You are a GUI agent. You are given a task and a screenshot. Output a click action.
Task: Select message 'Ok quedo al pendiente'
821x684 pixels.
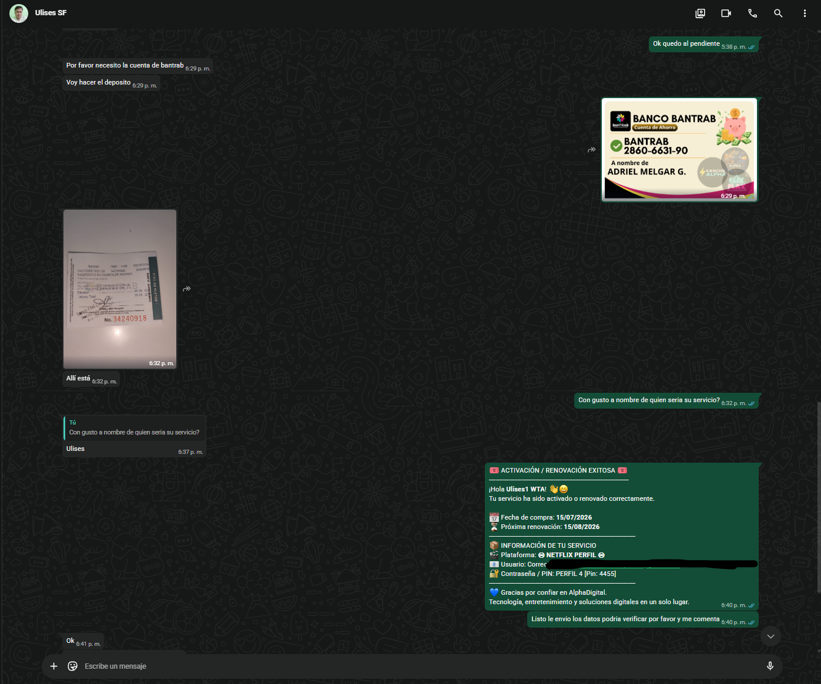click(686, 44)
